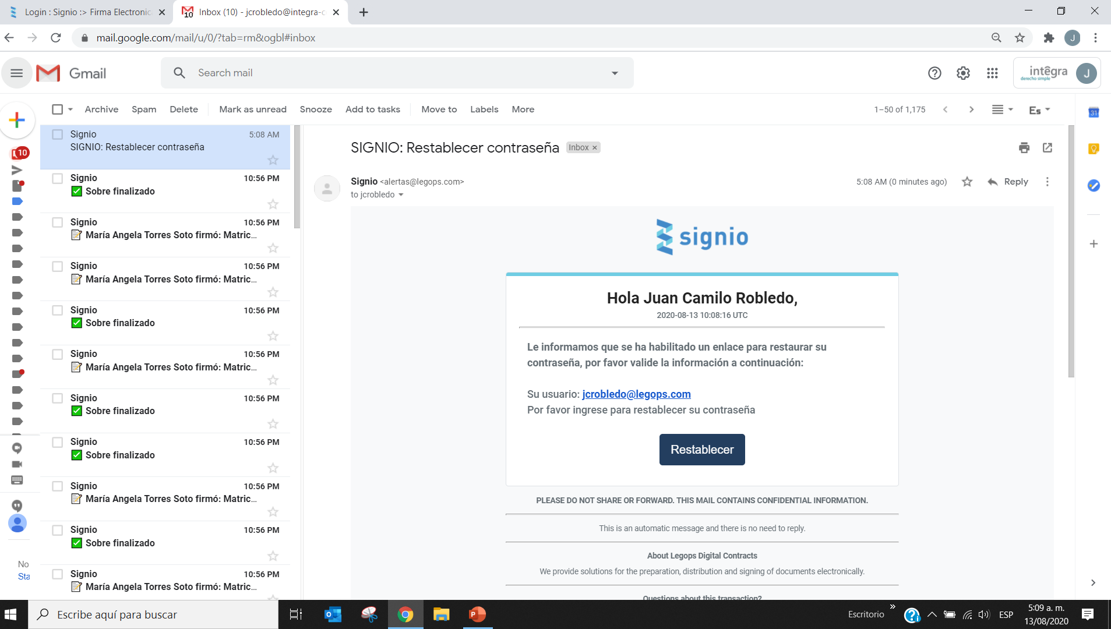Click Delete in the toolbar
Image resolution: width=1111 pixels, height=629 pixels.
click(184, 109)
